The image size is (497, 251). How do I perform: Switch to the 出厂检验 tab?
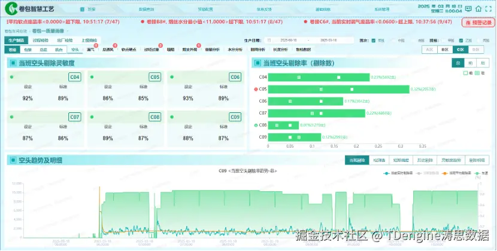[x=64, y=40]
